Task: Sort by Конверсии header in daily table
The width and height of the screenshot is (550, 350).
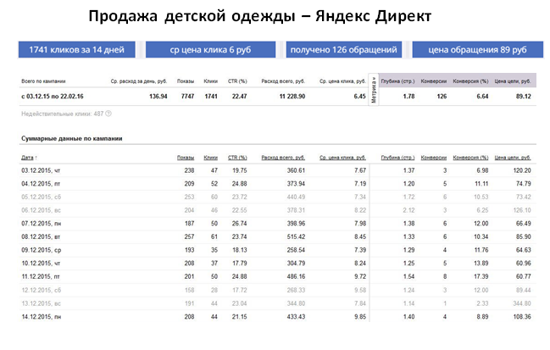Action: tap(434, 158)
